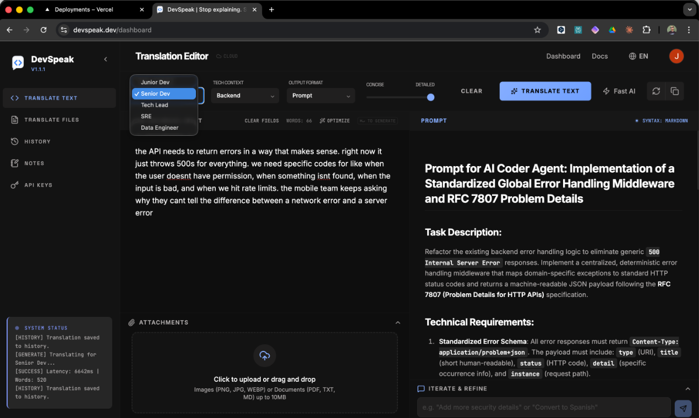This screenshot has width=699, height=418.
Task: Choose Junior Dev from the dropdown list
Action: pos(163,82)
